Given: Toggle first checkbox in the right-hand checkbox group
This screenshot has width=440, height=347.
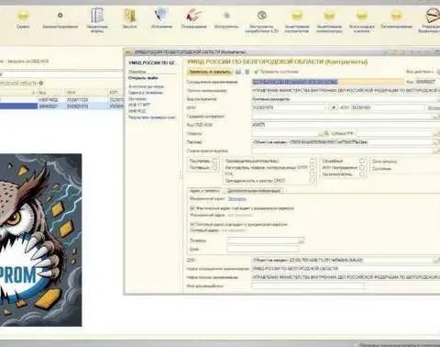Looking at the screenshot, I should pyautogui.click(x=362, y=161).
